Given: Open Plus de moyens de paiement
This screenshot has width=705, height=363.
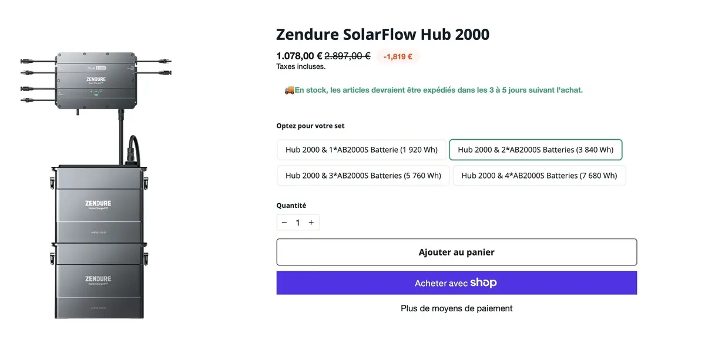Looking at the screenshot, I should click(x=456, y=308).
